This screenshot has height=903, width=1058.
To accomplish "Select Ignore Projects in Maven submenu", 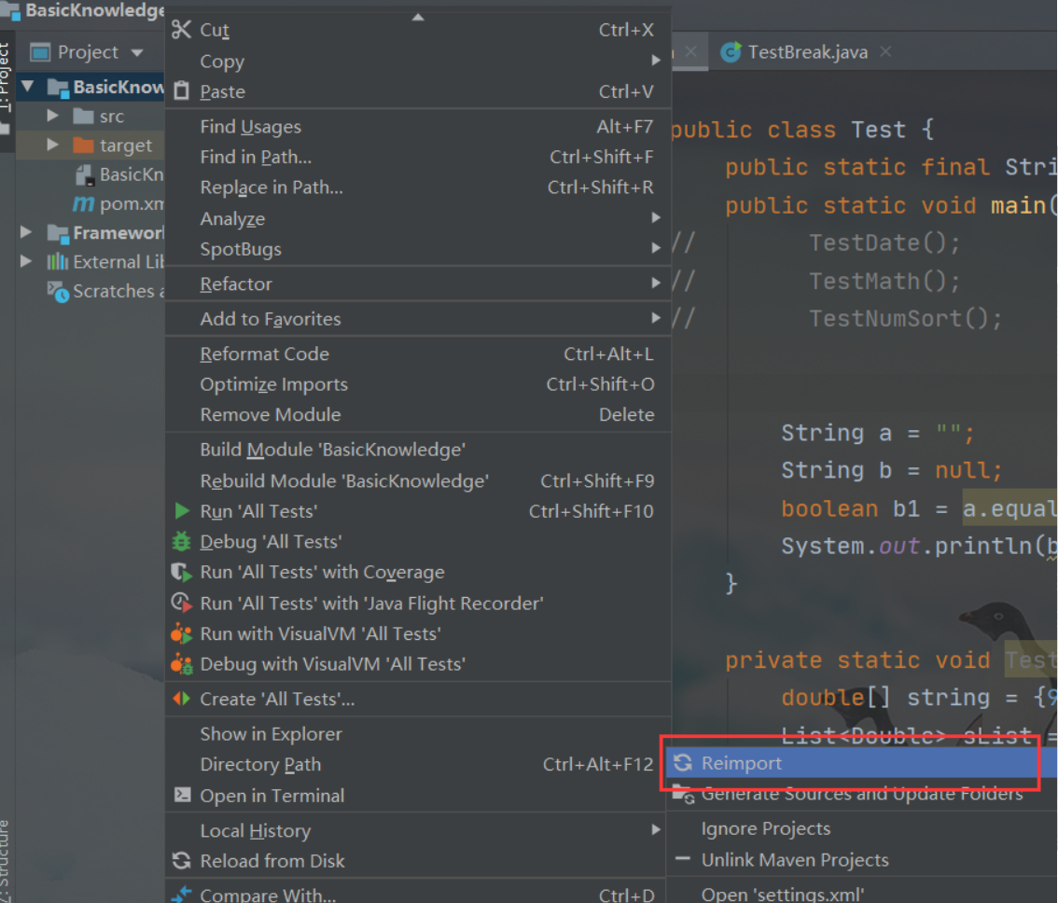I will coord(862,828).
